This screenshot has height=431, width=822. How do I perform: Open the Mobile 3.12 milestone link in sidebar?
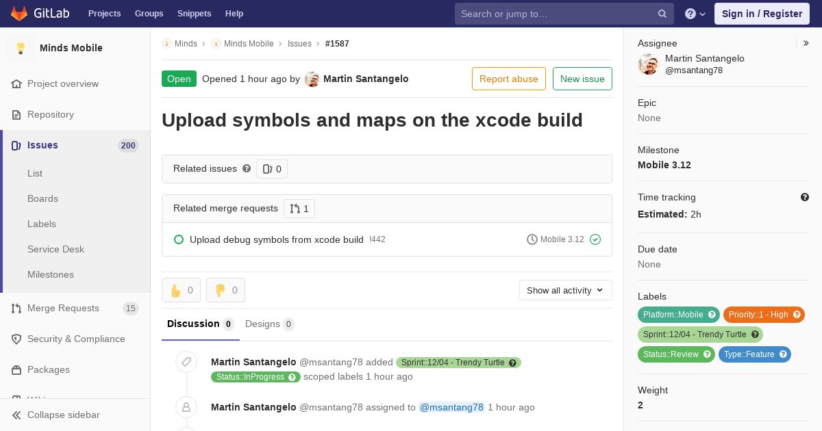664,165
